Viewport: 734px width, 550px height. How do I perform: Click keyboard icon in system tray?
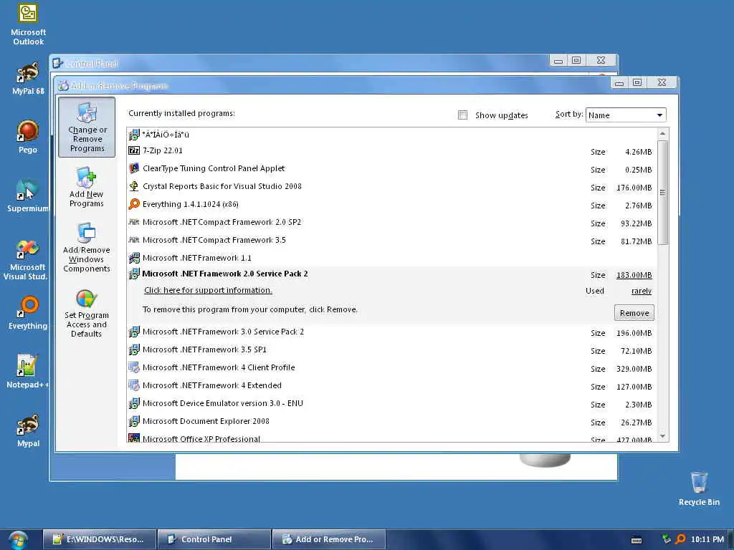(637, 540)
